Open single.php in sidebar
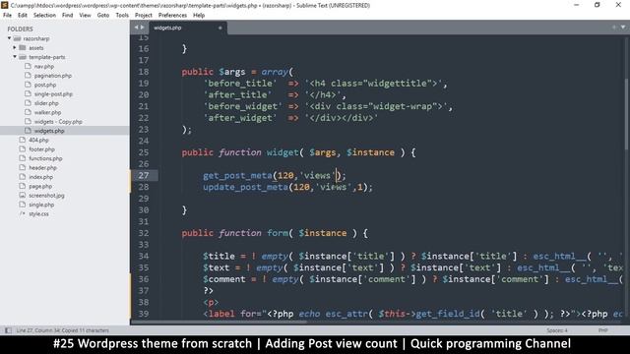The width and height of the screenshot is (630, 354). [41, 205]
